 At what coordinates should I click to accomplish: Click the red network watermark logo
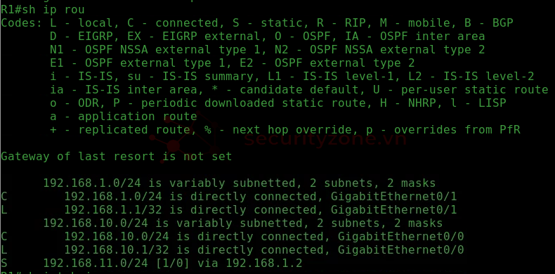tap(184, 138)
